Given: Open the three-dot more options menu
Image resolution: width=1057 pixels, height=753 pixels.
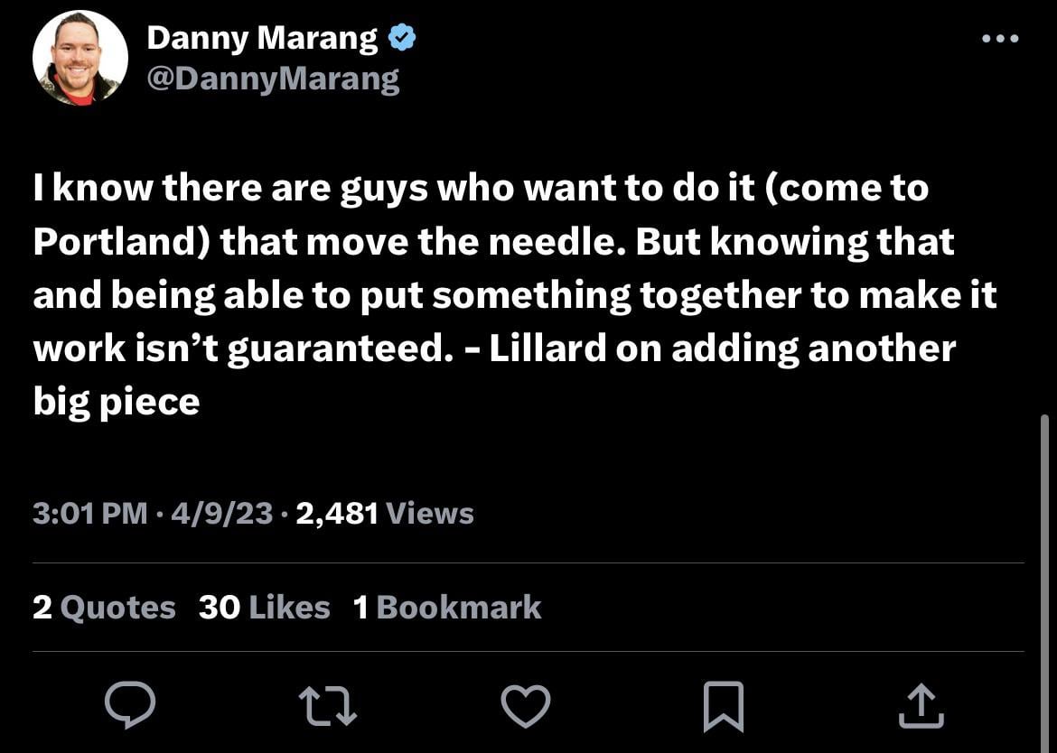Looking at the screenshot, I should coord(1001,39).
